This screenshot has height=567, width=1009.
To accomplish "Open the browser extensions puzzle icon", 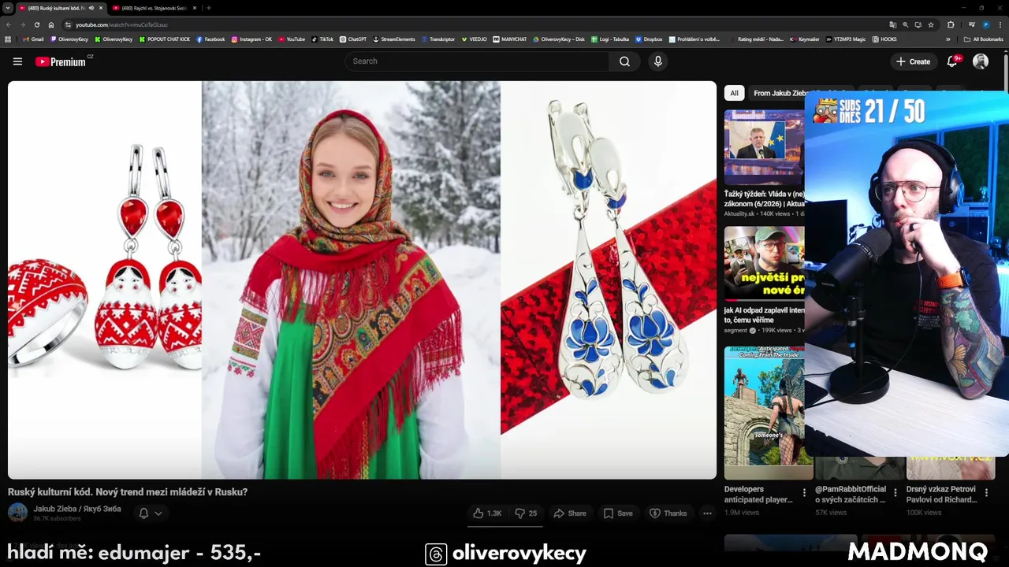I will point(951,24).
